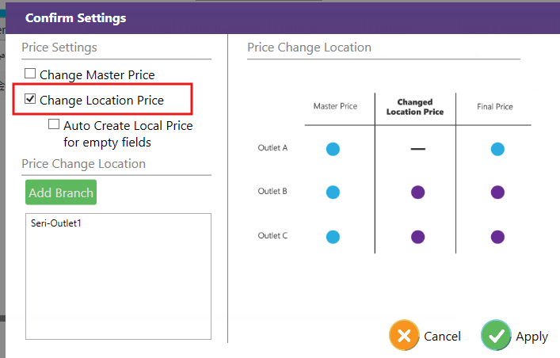
Task: Click Outlet B Changed Location Price dot
Action: click(417, 192)
